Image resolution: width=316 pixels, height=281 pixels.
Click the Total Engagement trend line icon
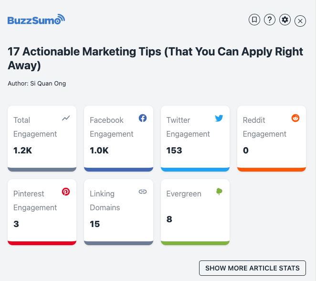coord(66,118)
